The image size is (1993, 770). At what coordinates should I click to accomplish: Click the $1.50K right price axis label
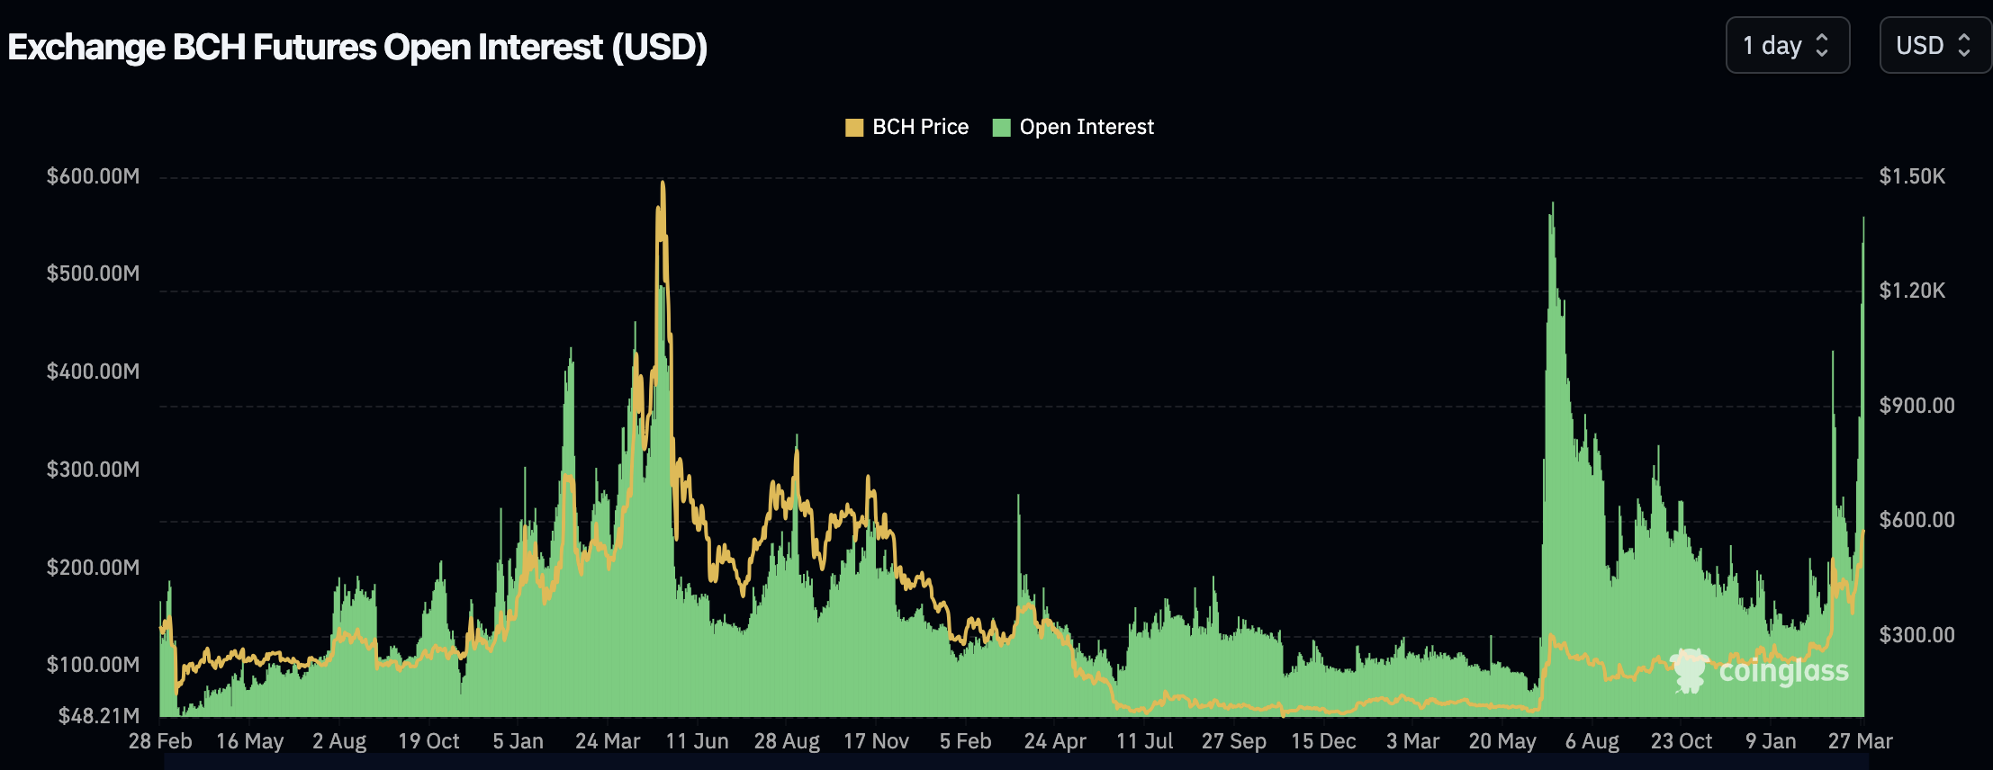[1912, 176]
